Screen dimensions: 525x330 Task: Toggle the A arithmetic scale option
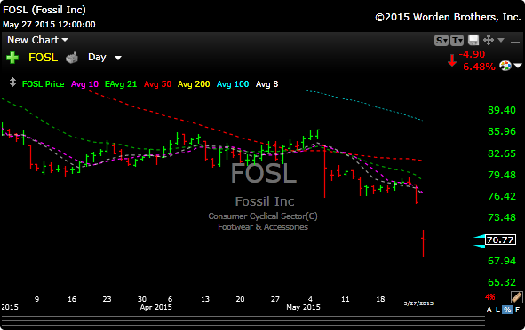(x=489, y=310)
